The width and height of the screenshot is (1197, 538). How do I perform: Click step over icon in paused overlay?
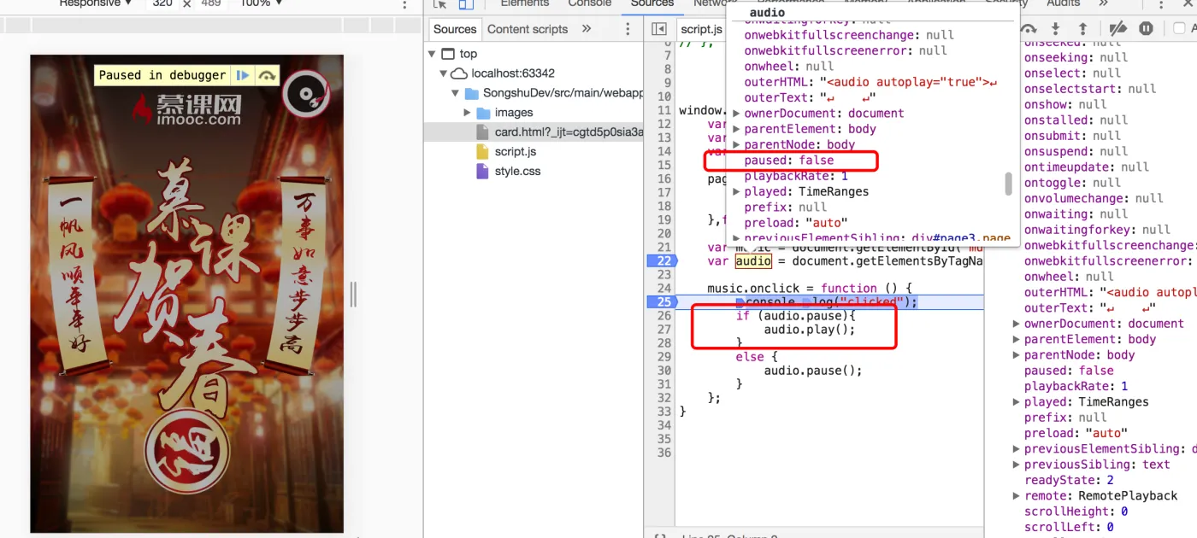[x=268, y=75]
